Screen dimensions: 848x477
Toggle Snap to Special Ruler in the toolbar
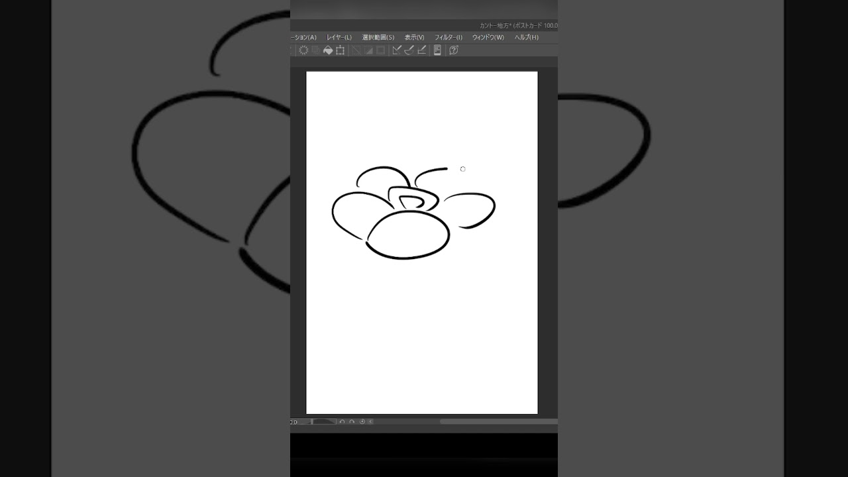tap(409, 50)
